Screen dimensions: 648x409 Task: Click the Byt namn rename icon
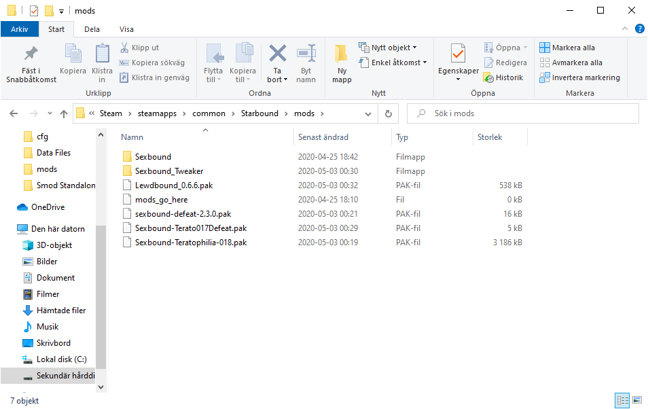[x=306, y=54]
